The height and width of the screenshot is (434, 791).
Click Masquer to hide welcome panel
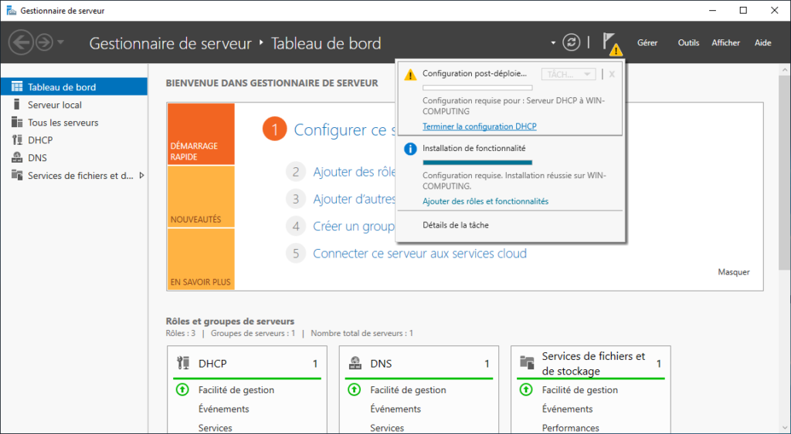[733, 272]
